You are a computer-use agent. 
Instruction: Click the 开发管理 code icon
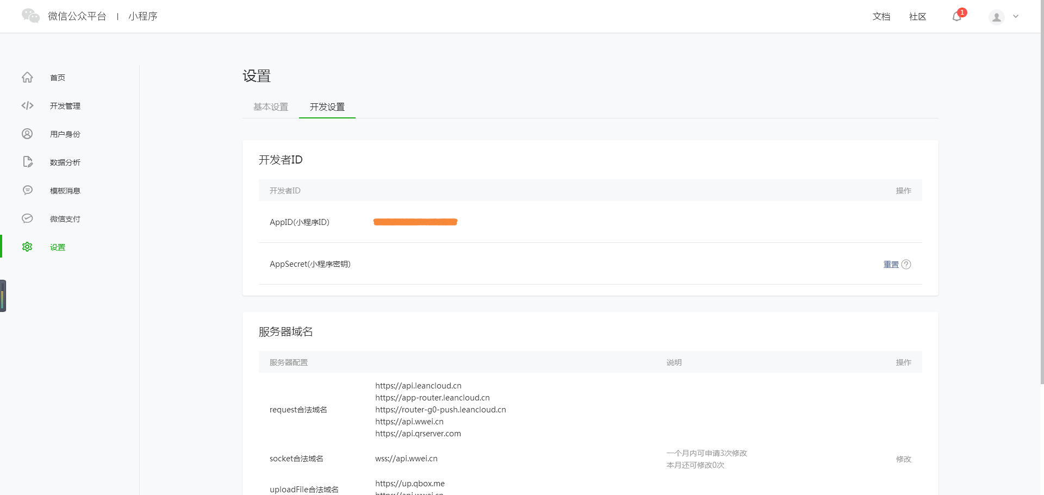click(x=27, y=105)
